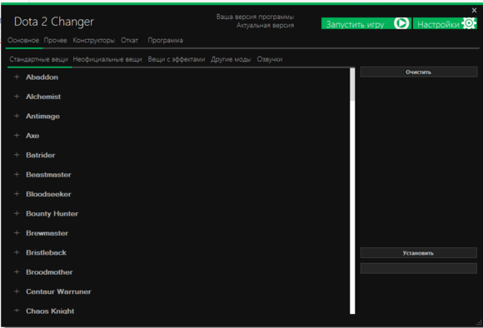Click the window resize grip corner
The height and width of the screenshot is (328, 483).
click(479, 323)
